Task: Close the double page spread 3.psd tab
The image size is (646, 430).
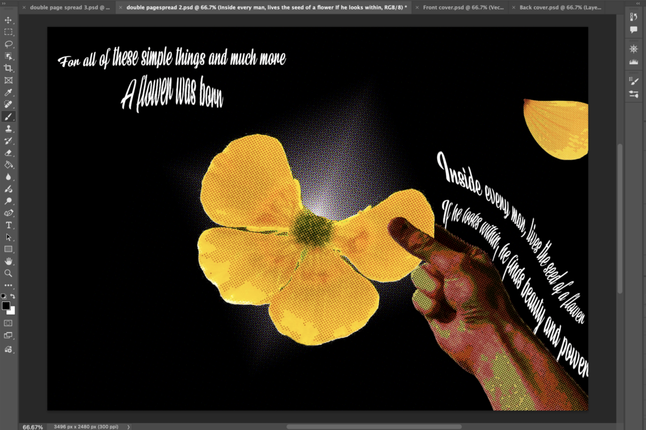Action: pos(24,8)
